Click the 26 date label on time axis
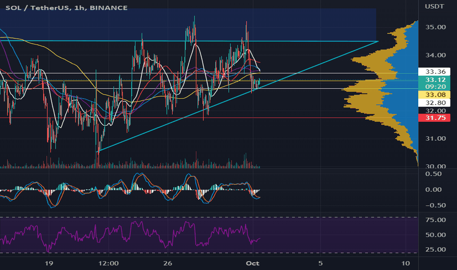This screenshot has height=270, width=457. (x=168, y=263)
